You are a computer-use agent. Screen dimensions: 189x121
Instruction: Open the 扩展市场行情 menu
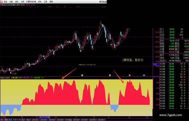(31, 2)
